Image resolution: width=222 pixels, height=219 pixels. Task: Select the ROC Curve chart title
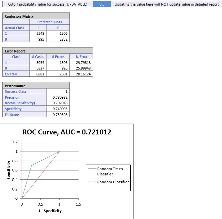pyautogui.click(x=67, y=132)
